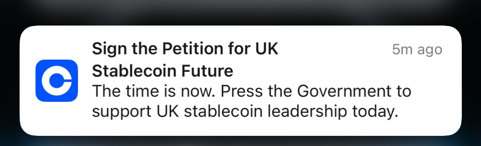Select the 'Stablecoin Future' title line
Screen dimensions: 481x146
pos(163,71)
